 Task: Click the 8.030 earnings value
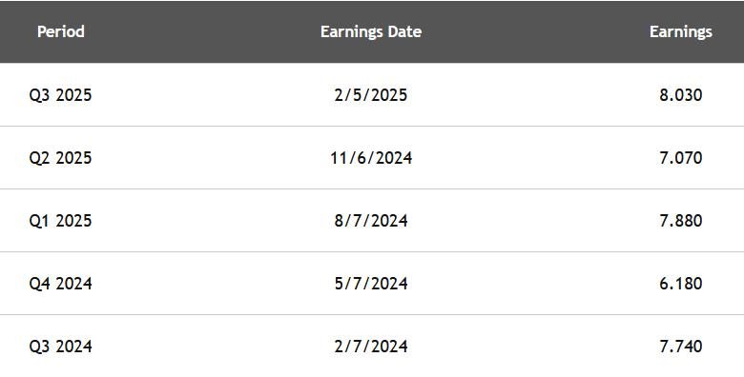(x=681, y=95)
